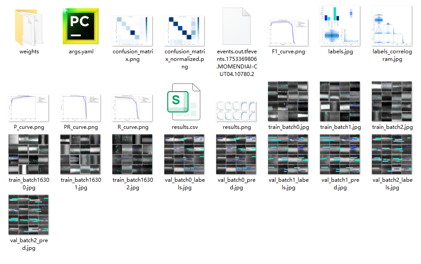This screenshot has width=421, height=264.
Task: Click the 'confusion_matrix_normalized.png' file name
Action: (185, 59)
